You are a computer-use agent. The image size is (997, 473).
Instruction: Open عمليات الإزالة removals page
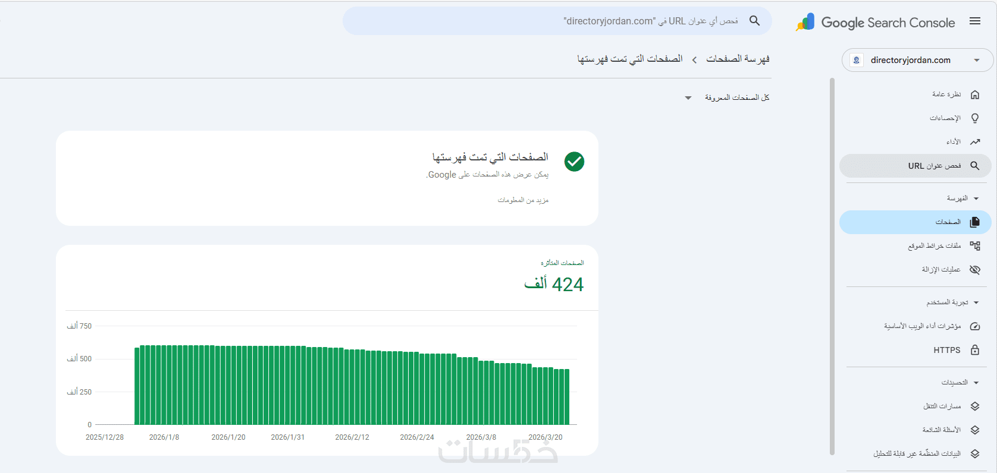[x=915, y=270]
